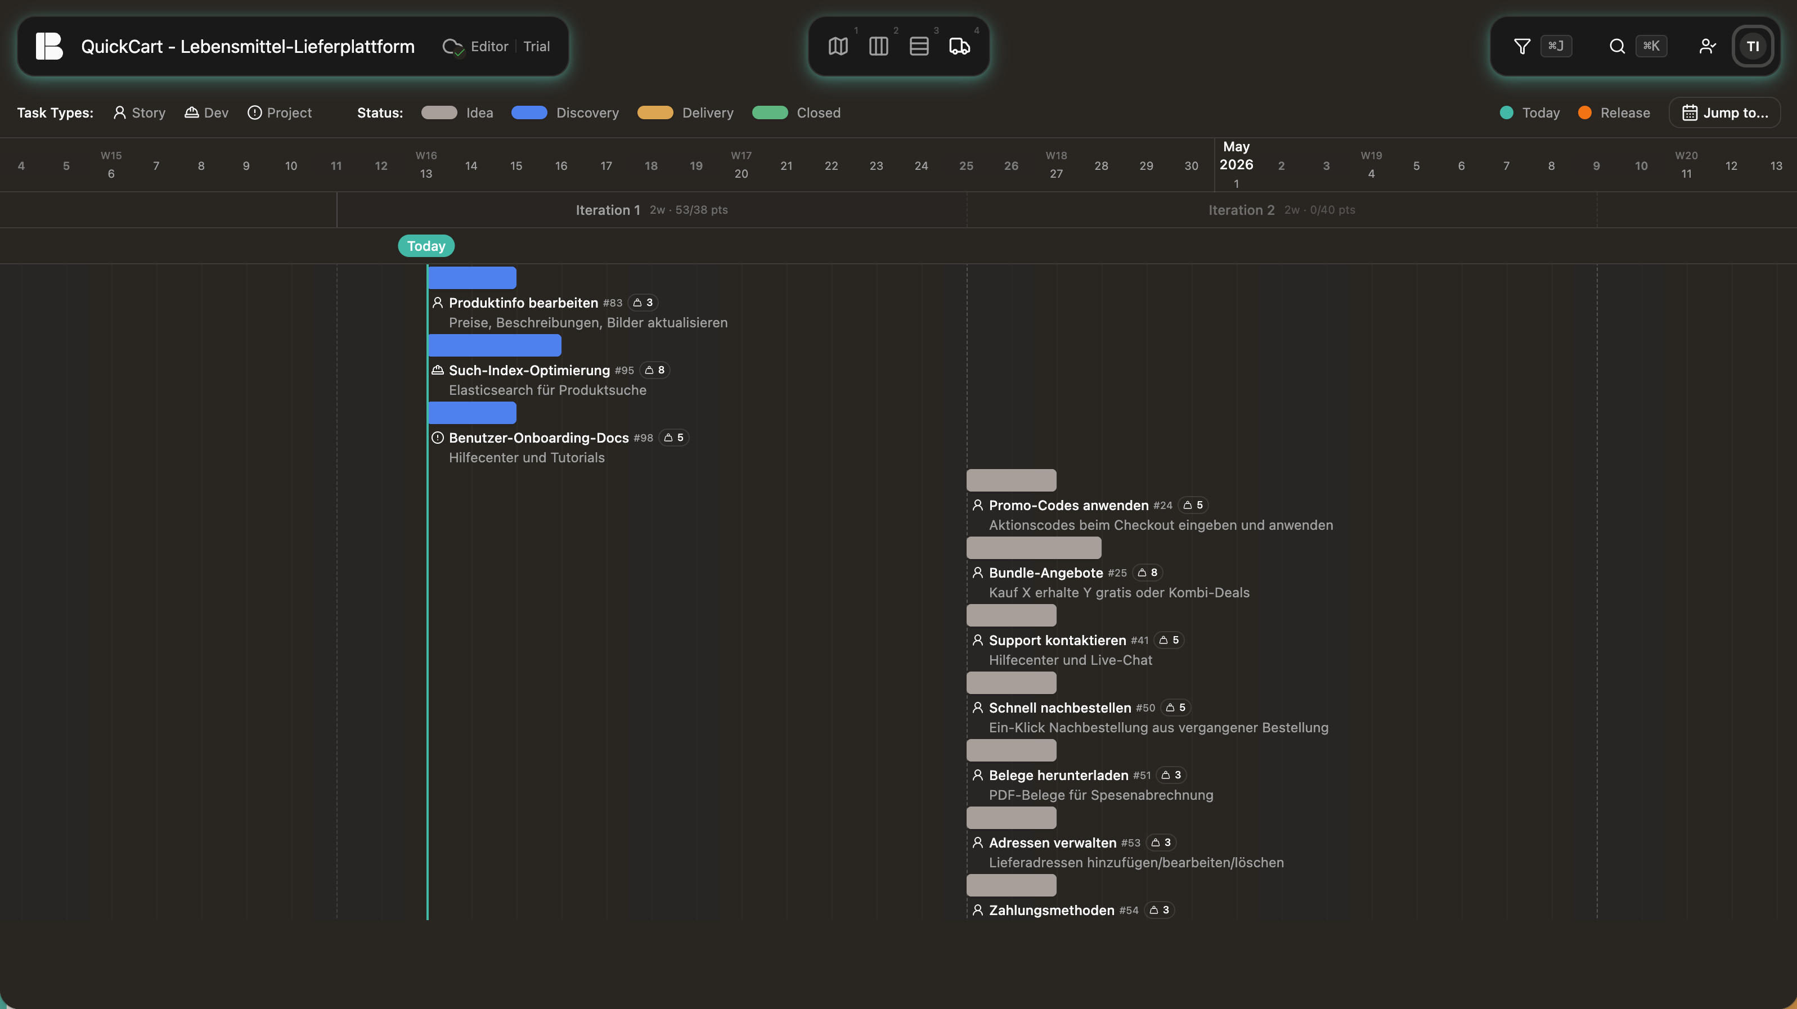Toggle the Dev task type filter

[x=205, y=112]
